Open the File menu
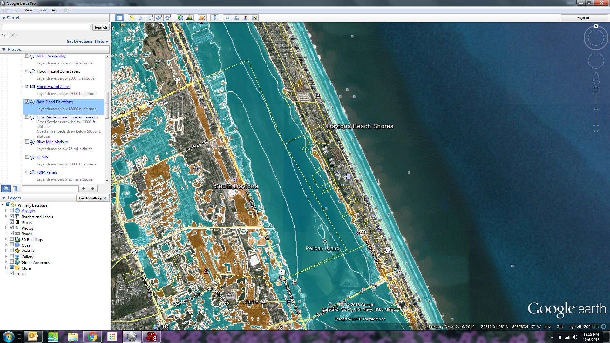Screen dimensions: 610x343 coord(5,10)
